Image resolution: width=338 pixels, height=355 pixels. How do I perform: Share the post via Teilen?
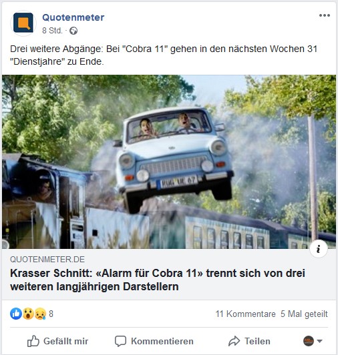249,341
